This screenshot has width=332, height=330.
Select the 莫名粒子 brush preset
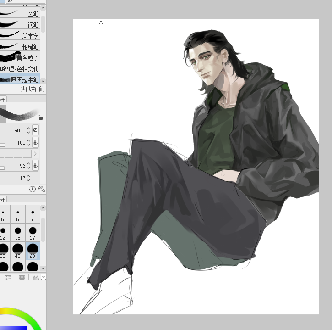click(x=20, y=57)
